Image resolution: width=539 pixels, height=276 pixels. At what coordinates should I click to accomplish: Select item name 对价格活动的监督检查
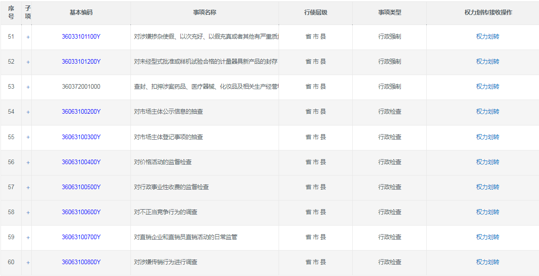(163, 162)
